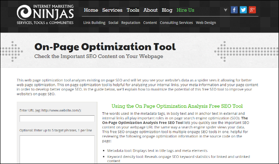Open the About menu item
Screen dimensions: 279x164
click(150, 10)
